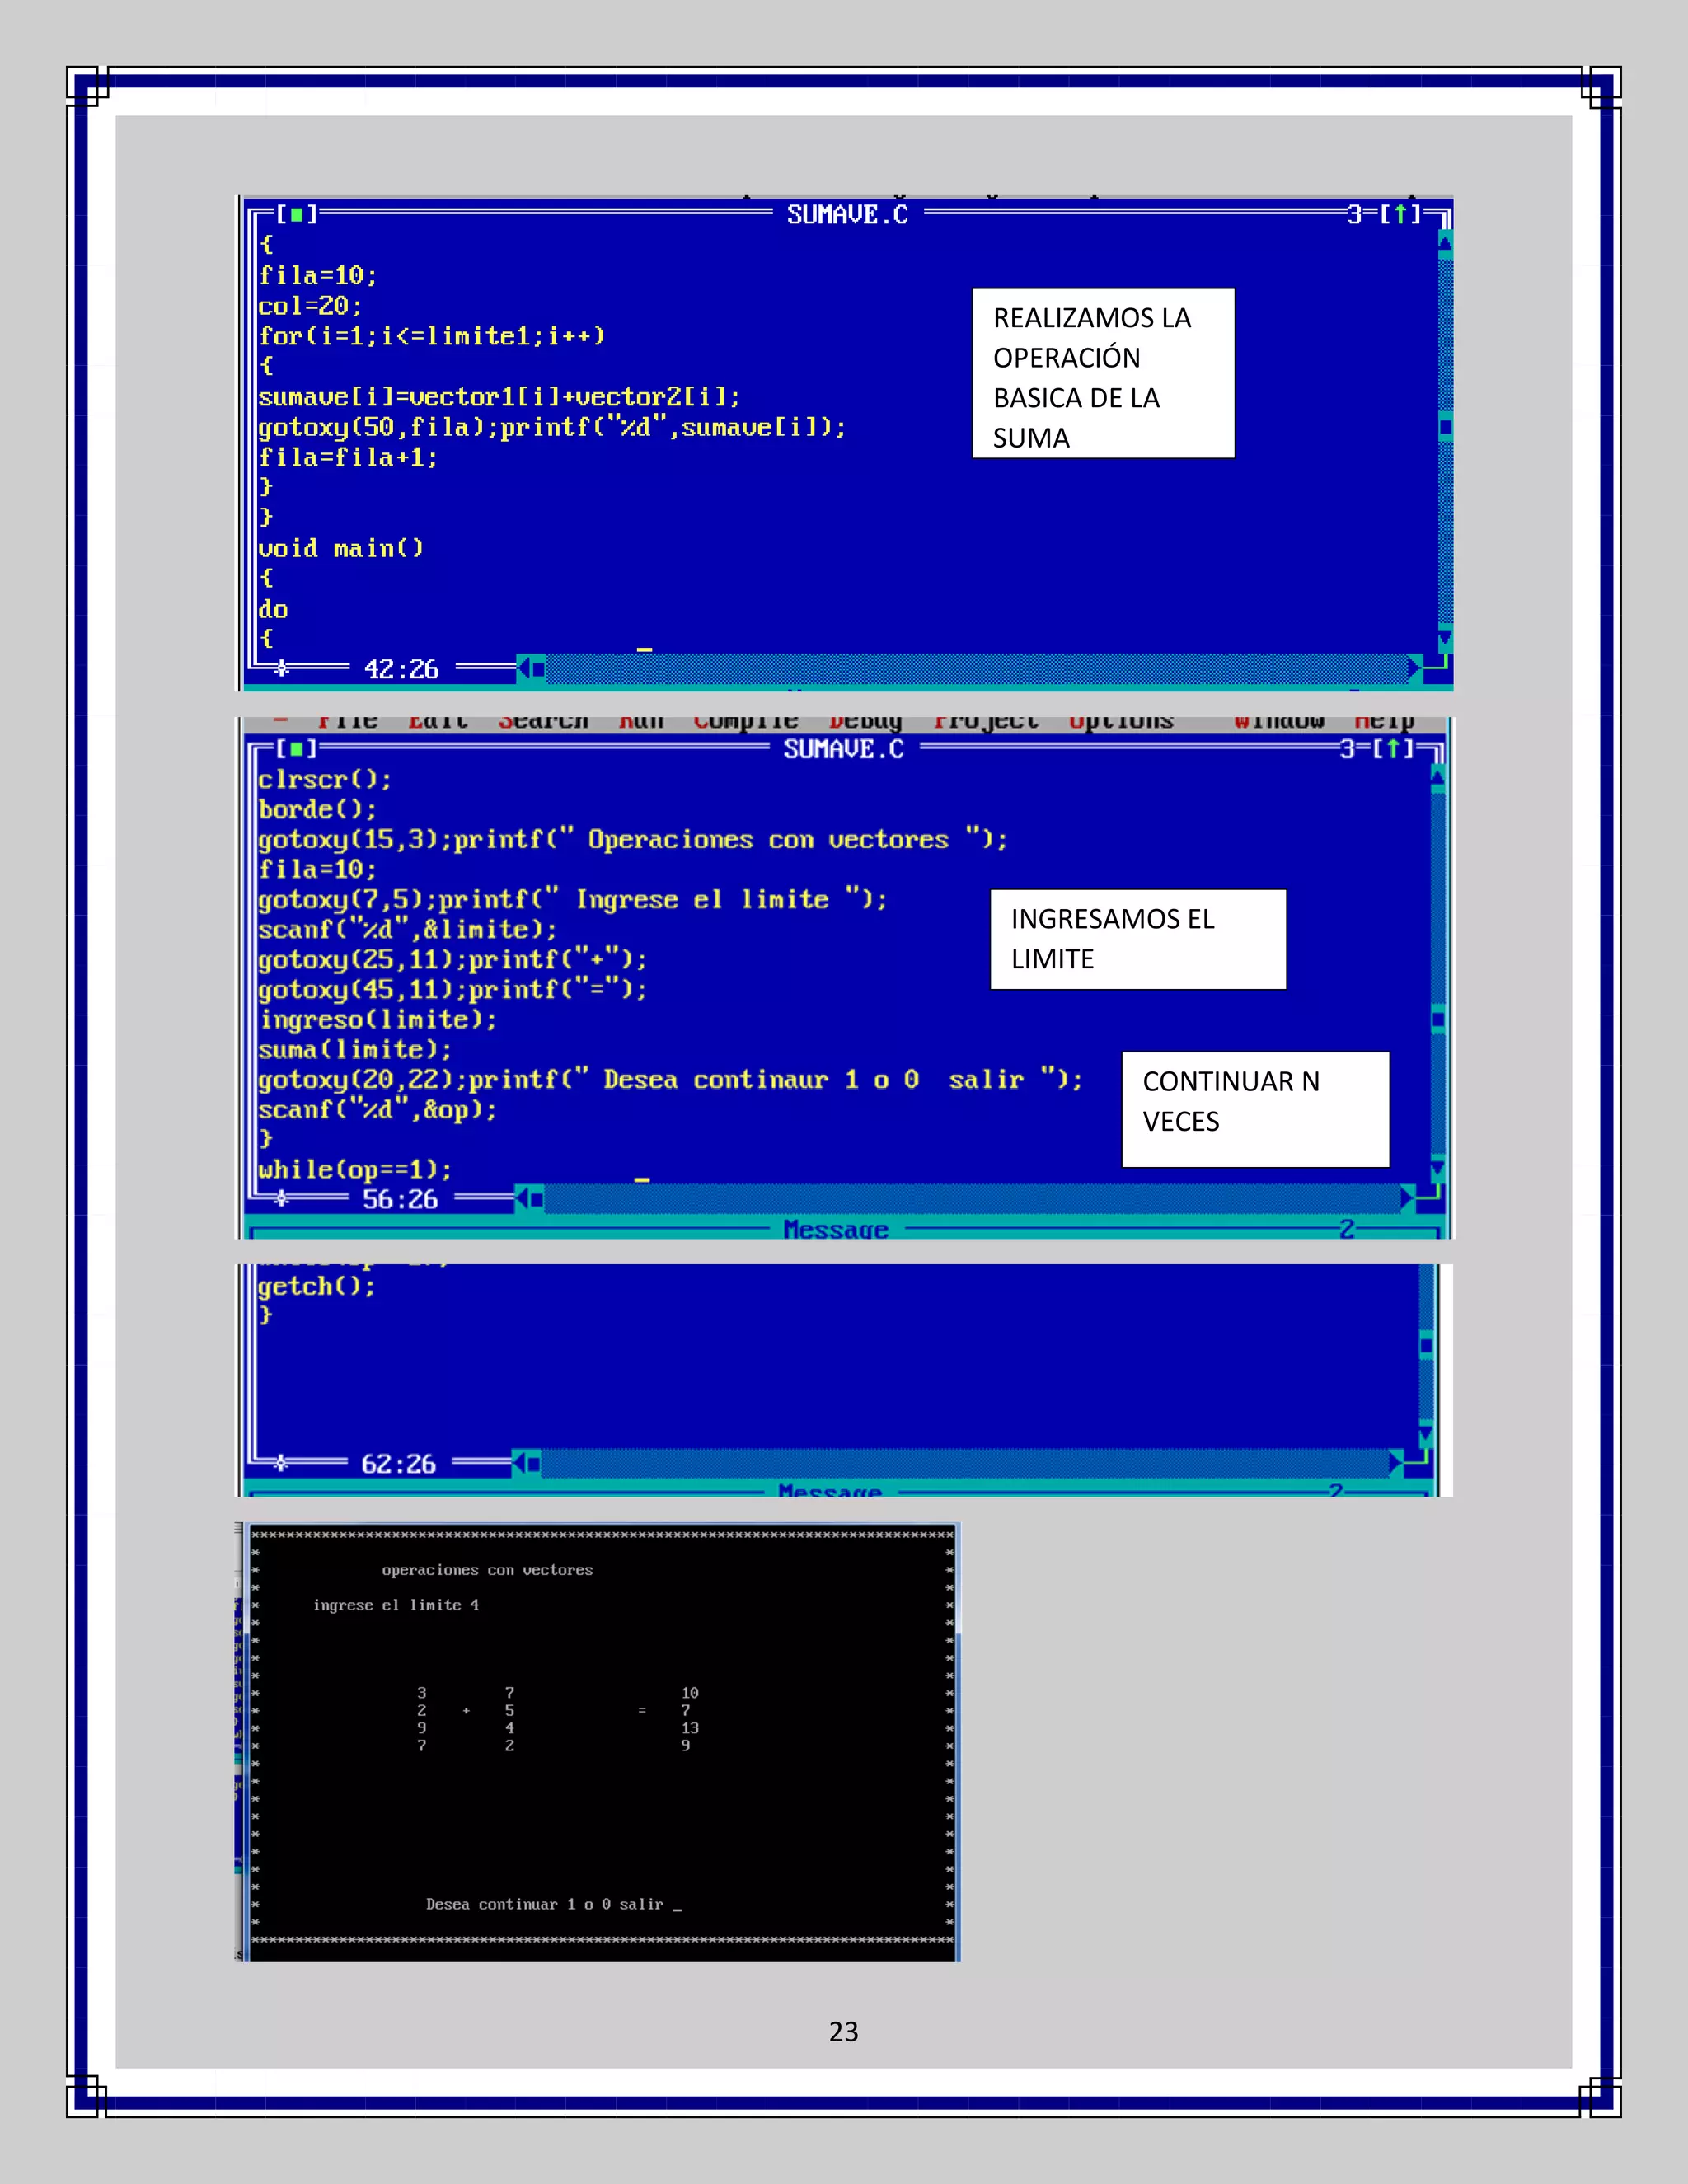Click scroll-up arrow in top editor window

point(1445,242)
